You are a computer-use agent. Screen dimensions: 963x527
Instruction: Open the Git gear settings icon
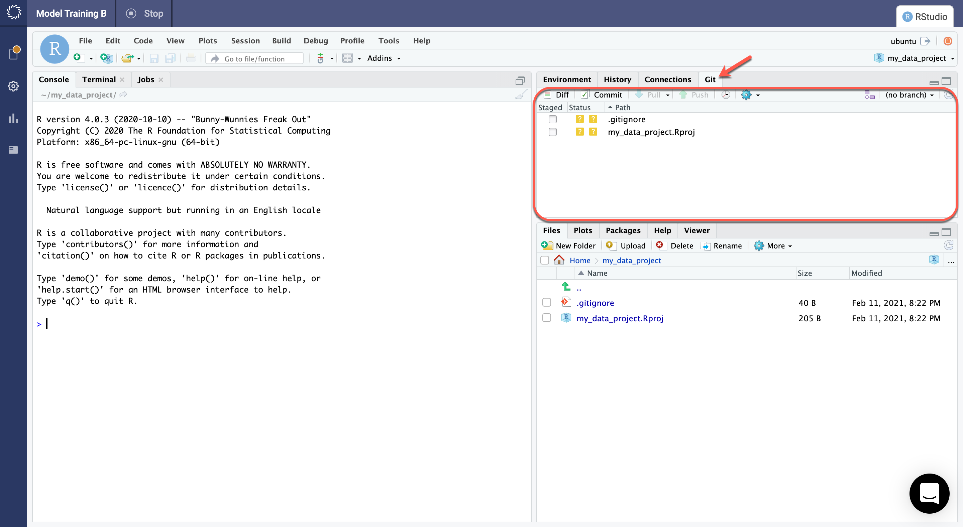(747, 95)
